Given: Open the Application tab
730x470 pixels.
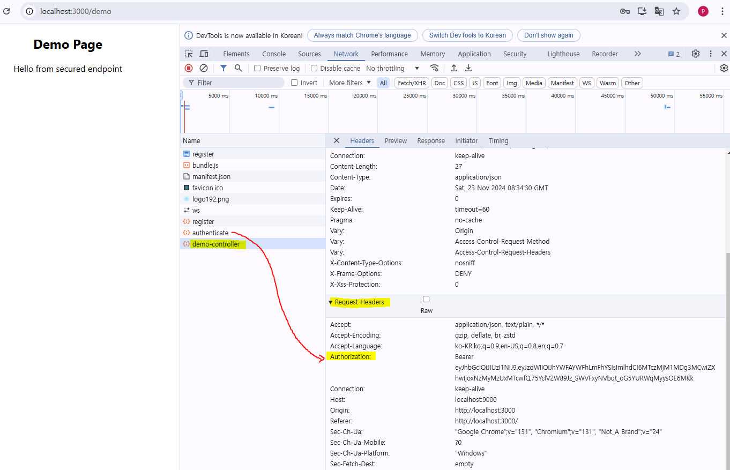Looking at the screenshot, I should click(474, 54).
